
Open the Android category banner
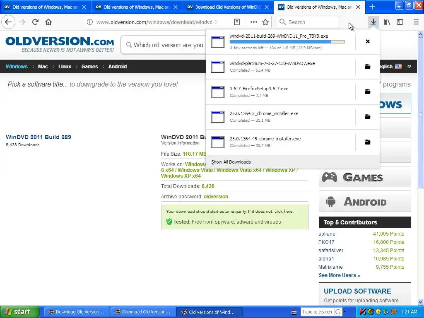[x=365, y=201]
